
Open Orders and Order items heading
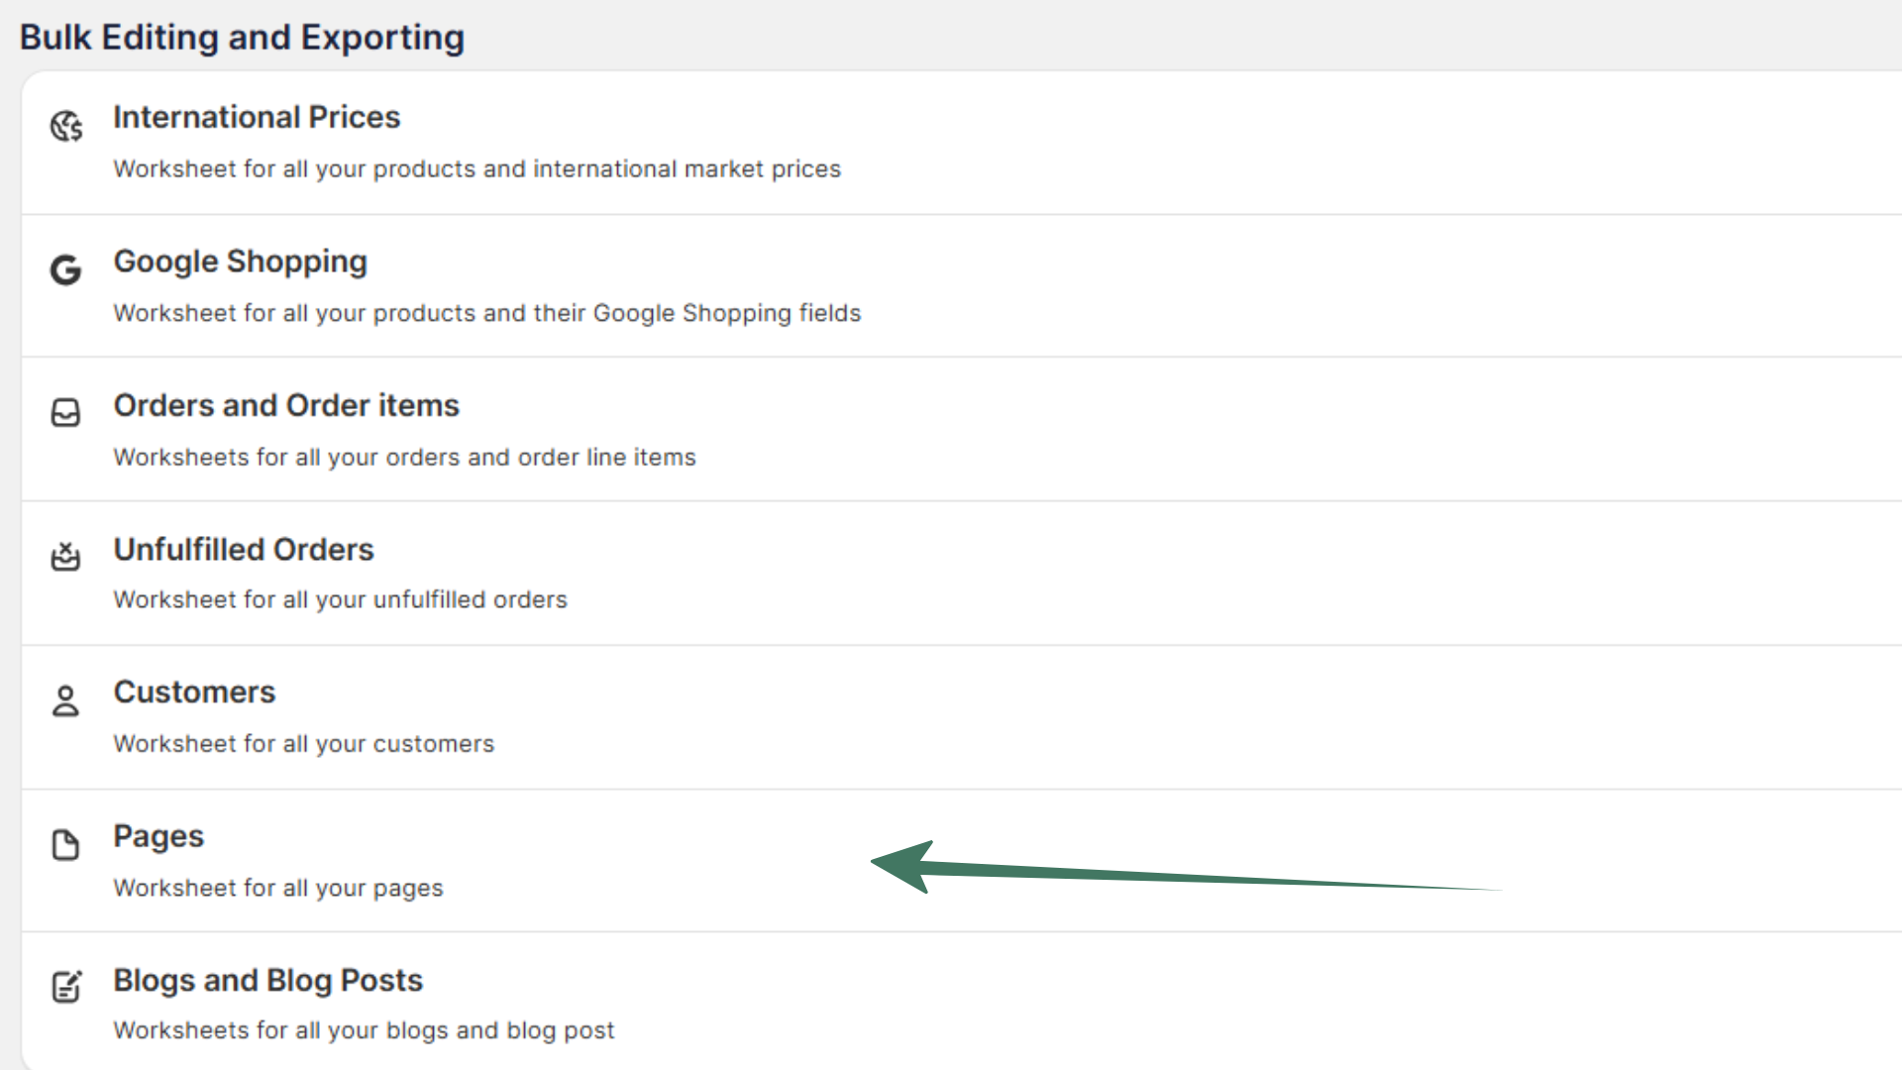[286, 405]
